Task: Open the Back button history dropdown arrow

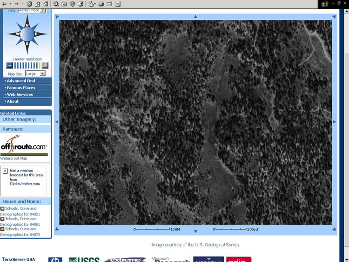Action: (x=10, y=4)
